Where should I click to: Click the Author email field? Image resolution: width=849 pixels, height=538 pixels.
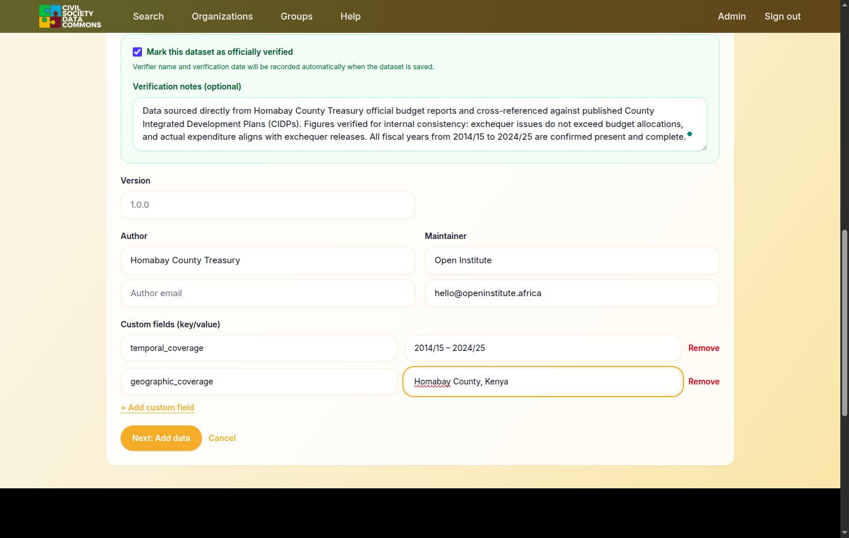click(268, 293)
